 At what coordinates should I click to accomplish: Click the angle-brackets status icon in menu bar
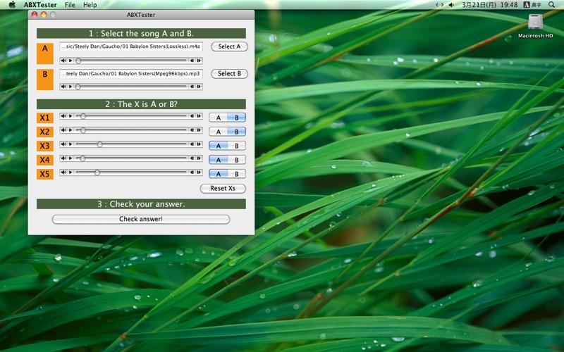(x=439, y=5)
